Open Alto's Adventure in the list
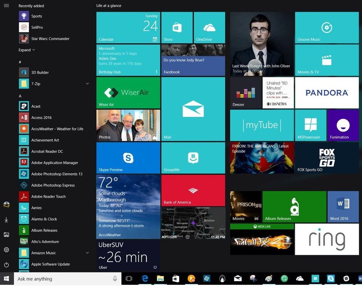 53,241
